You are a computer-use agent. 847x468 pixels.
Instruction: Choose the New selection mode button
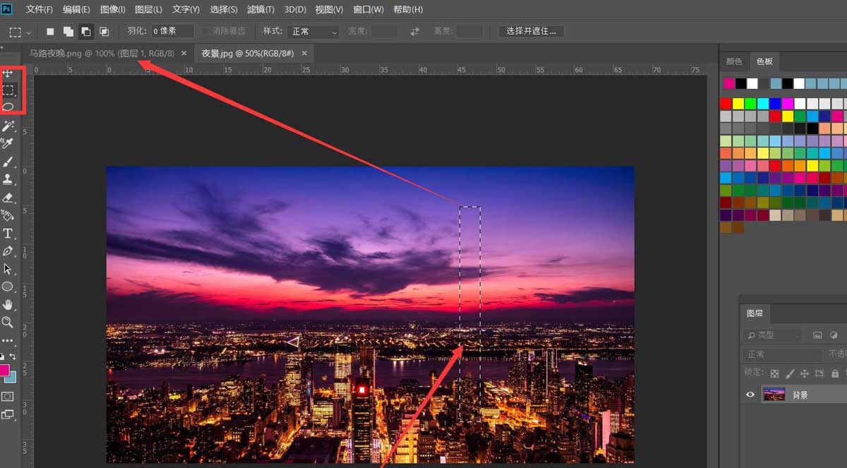pyautogui.click(x=50, y=31)
